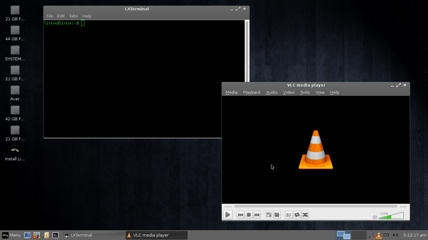Toggle loop mode in VLC
Image resolution: width=428 pixels, height=240 pixels.
coord(297,215)
